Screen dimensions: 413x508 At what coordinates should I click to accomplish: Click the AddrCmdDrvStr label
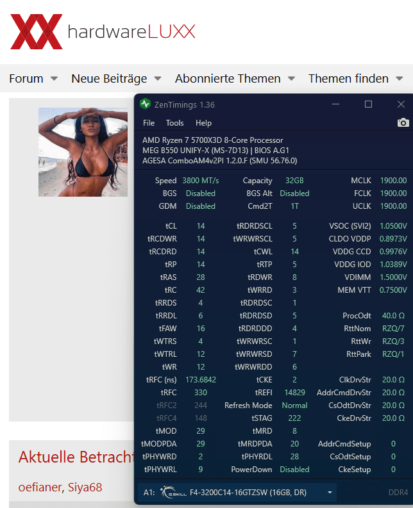tap(344, 393)
